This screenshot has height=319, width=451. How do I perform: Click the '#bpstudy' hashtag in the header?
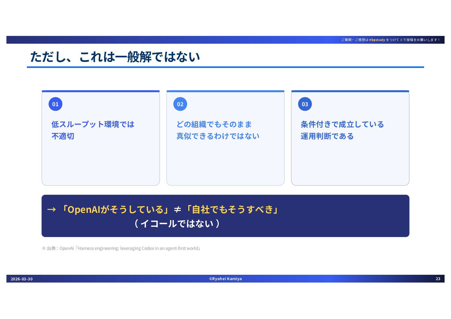point(377,40)
